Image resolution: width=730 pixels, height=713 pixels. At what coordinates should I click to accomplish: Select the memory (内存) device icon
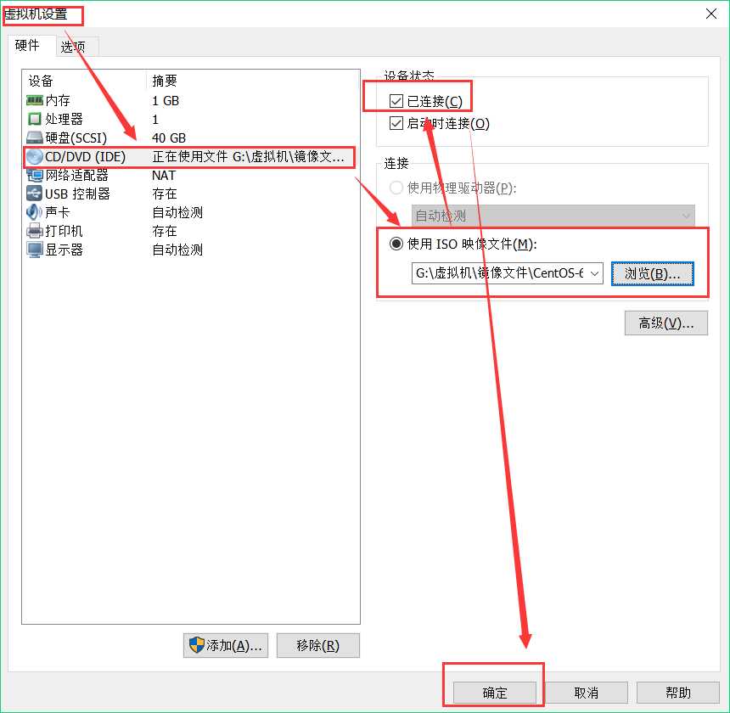click(x=35, y=100)
